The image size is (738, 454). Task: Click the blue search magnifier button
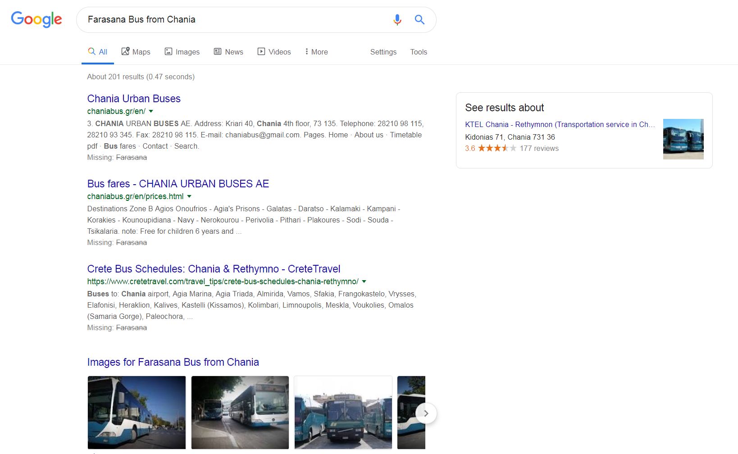(419, 20)
